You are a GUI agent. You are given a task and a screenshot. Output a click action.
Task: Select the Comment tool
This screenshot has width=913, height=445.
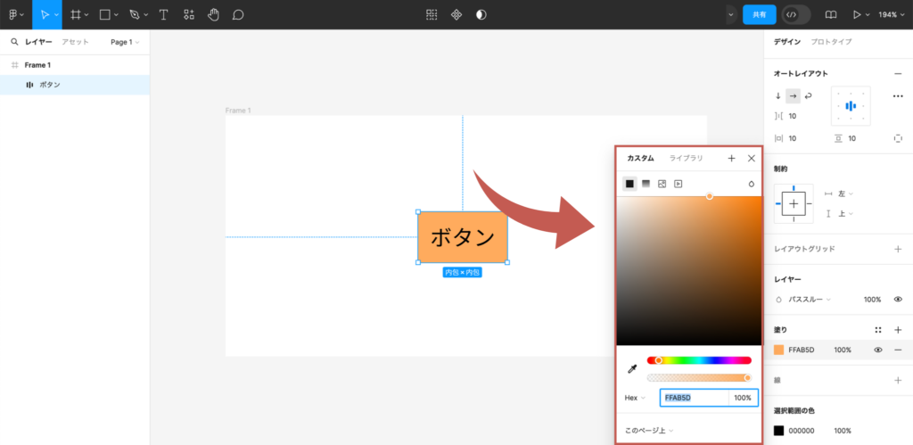[x=238, y=15]
